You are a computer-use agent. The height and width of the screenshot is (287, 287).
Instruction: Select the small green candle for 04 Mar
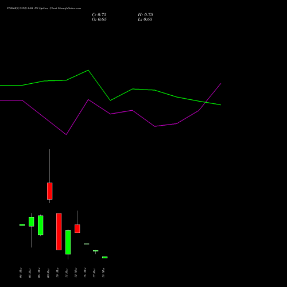tap(22, 225)
